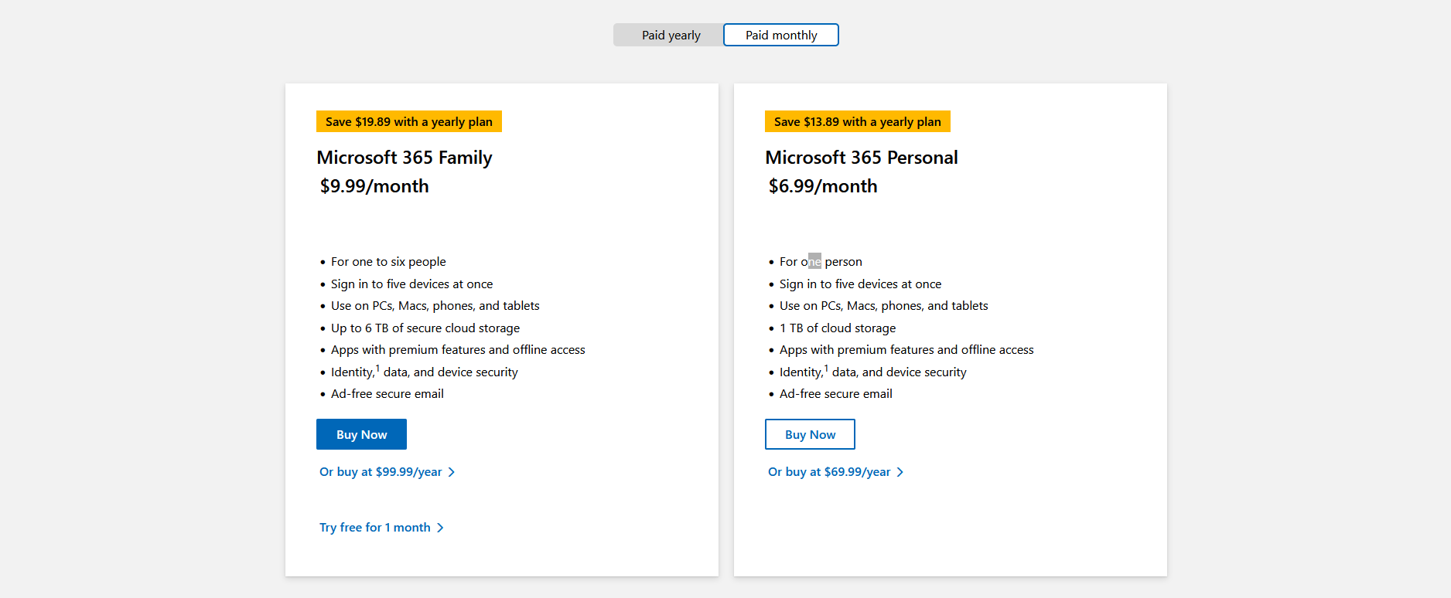The image size is (1451, 598).
Task: Click the Save $19.89 yearly plan badge
Action: coord(409,121)
